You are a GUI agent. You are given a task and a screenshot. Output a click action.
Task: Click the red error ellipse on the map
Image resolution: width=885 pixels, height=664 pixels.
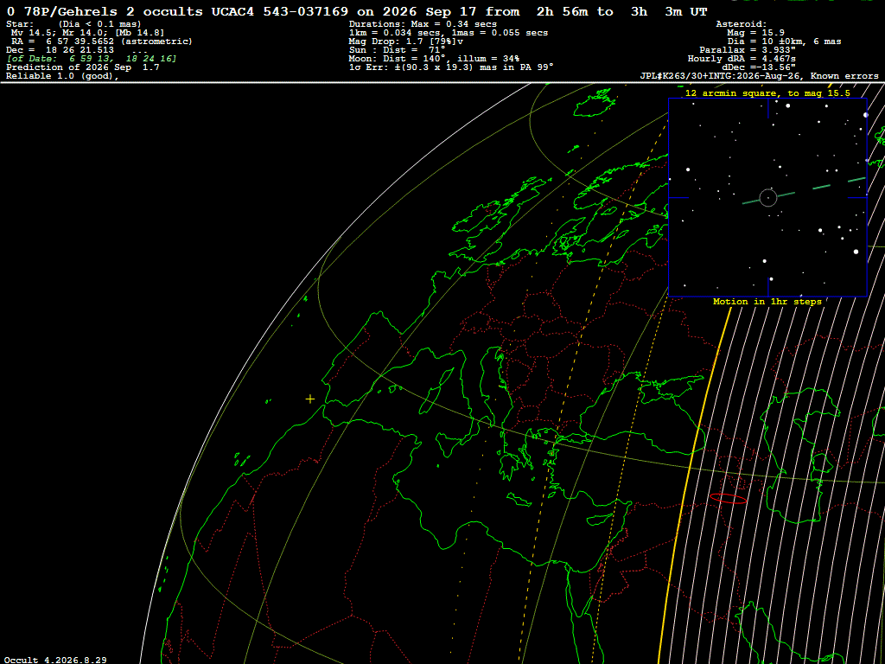[x=728, y=499]
